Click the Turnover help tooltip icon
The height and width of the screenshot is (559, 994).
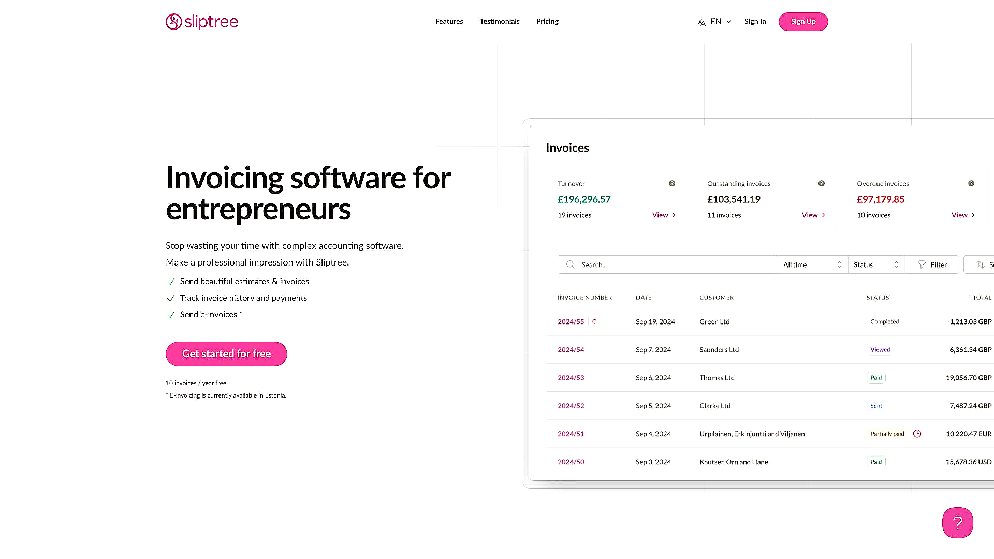[672, 183]
